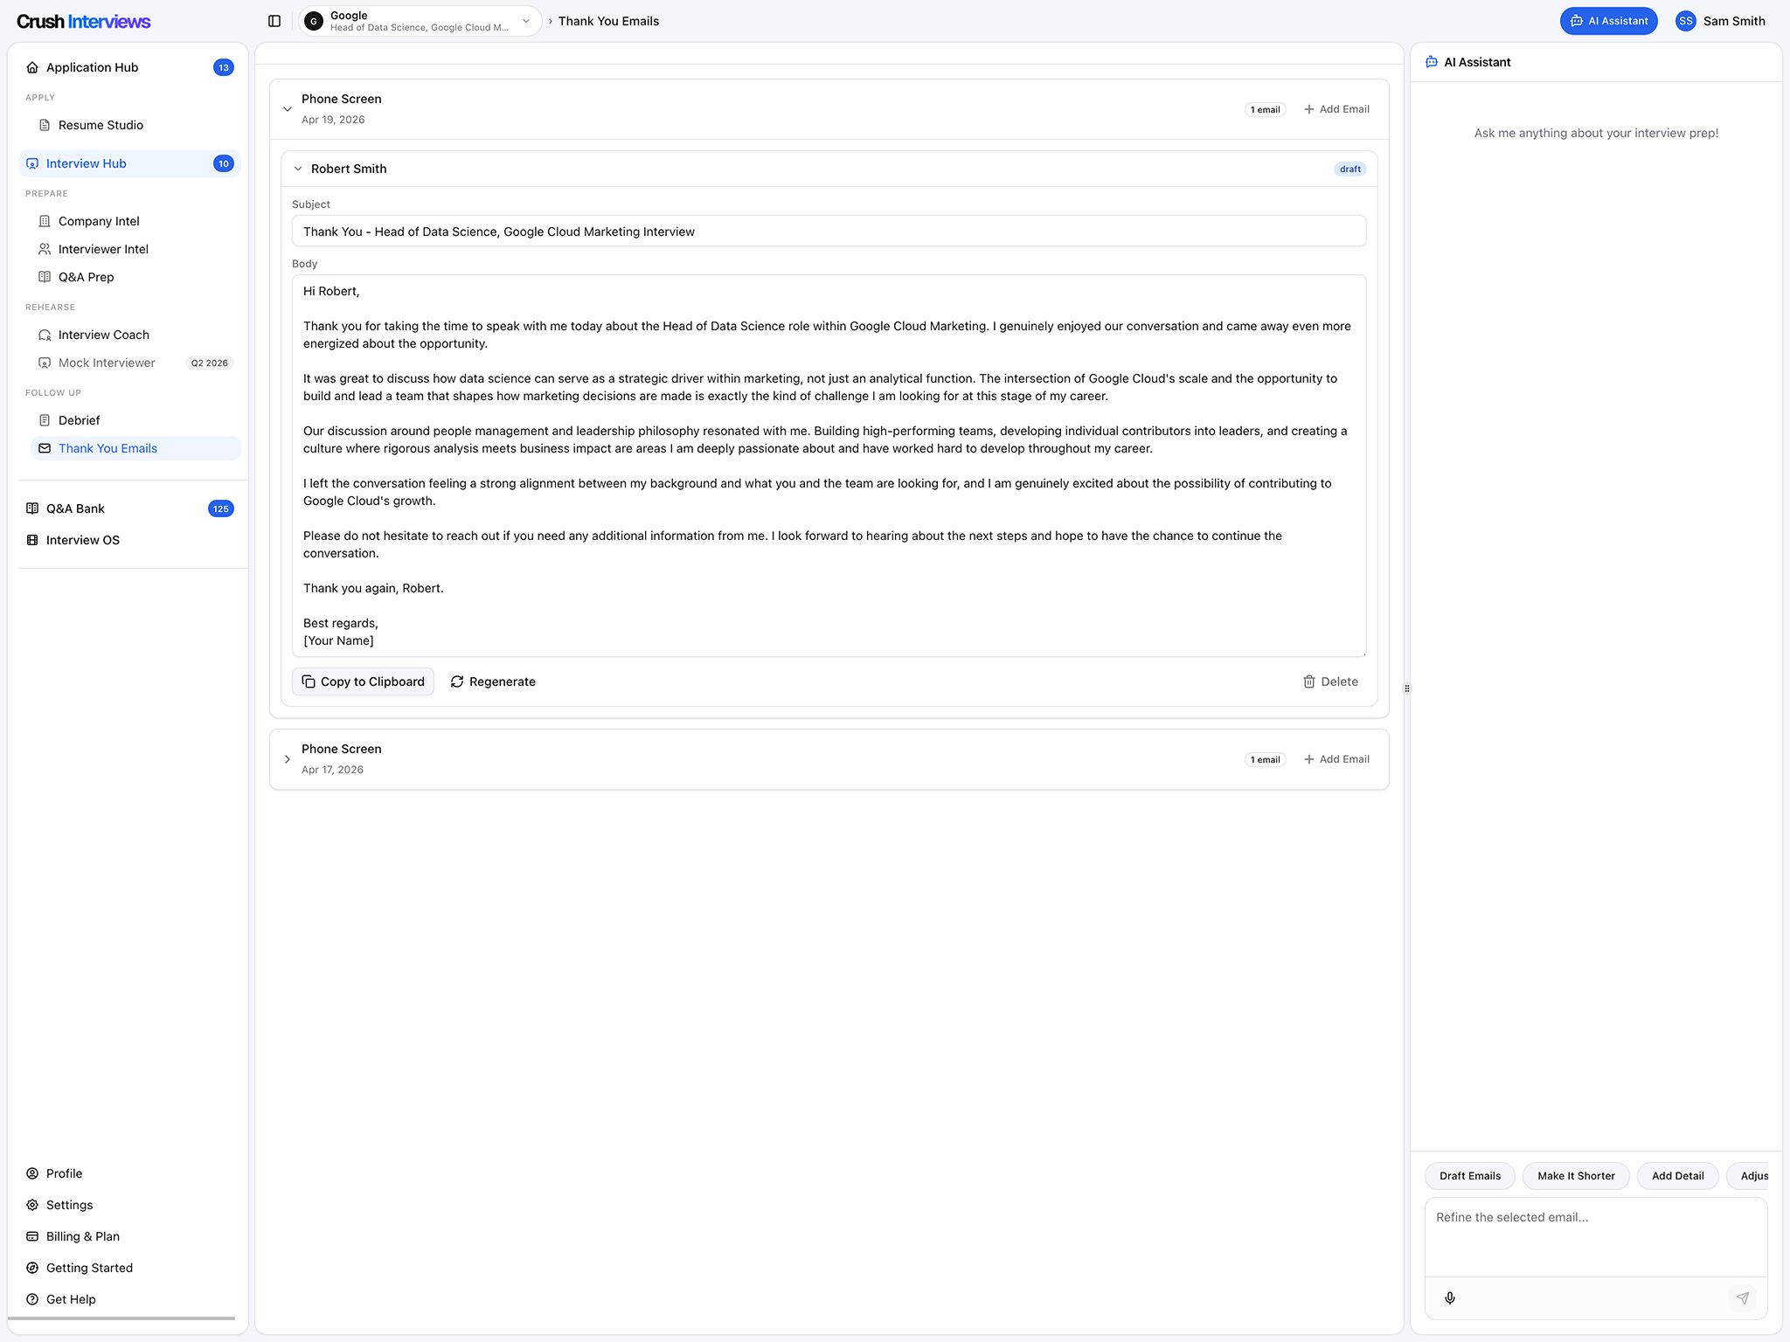The height and width of the screenshot is (1342, 1790).
Task: Click the Resume Studio document icon
Action: pos(45,125)
